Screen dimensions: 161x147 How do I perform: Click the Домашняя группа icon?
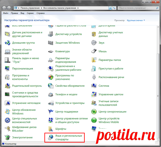[x=7, y=43]
